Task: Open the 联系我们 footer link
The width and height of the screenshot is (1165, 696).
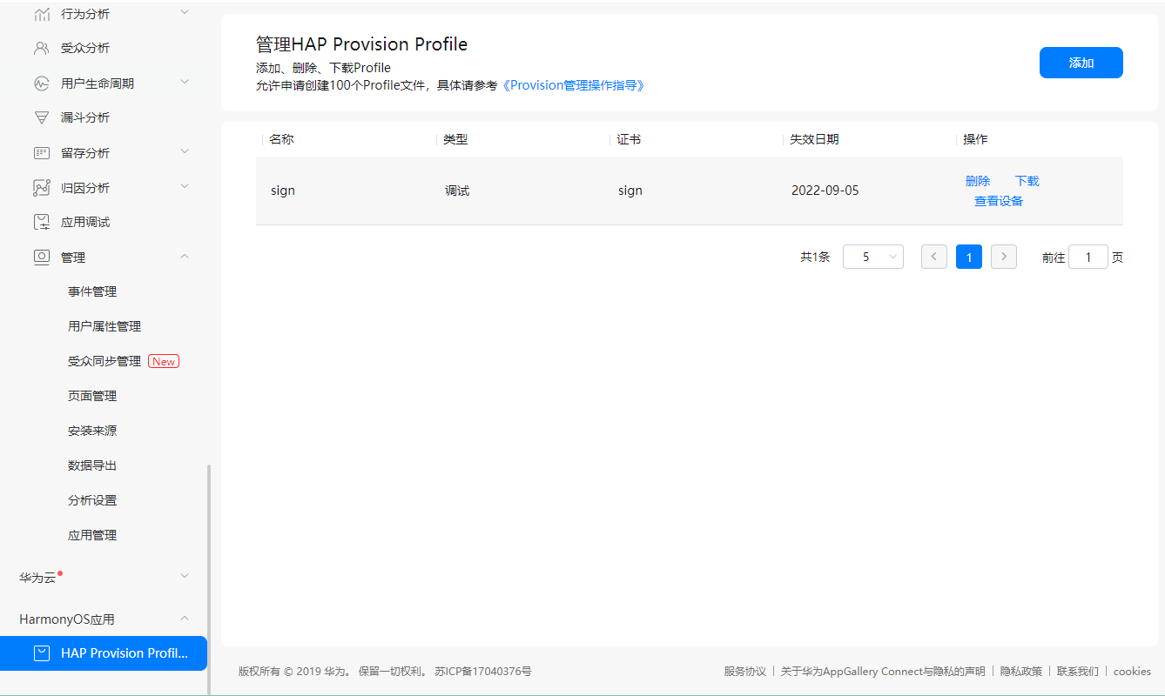Action: click(1078, 672)
